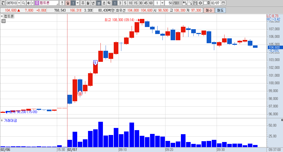Toggle the small box before 펩트론 label
The height and width of the screenshot is (152, 283).
point(2,16)
